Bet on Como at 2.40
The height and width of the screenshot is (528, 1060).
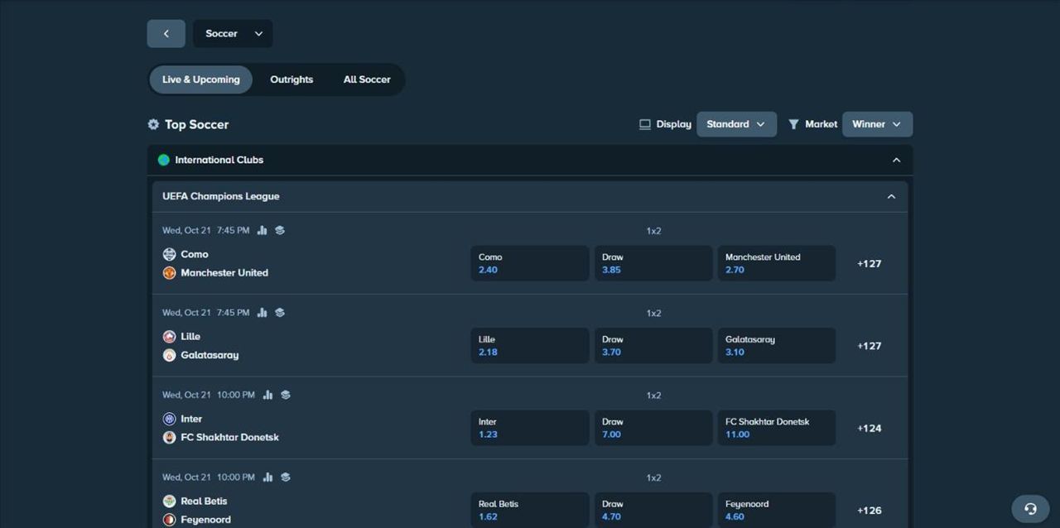(x=530, y=263)
